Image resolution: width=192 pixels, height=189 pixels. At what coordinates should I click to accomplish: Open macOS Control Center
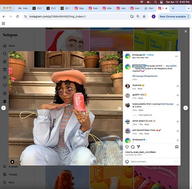click(162, 2)
